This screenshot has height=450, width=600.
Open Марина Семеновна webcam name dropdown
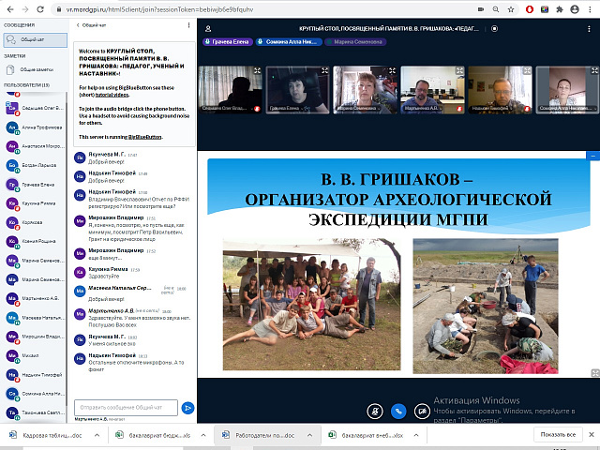[x=358, y=109]
